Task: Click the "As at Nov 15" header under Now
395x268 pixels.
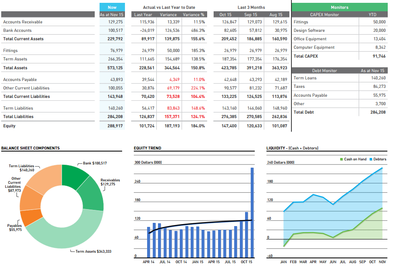Action: [x=112, y=15]
